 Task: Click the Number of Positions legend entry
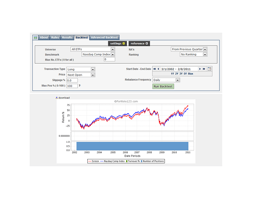(x=152, y=161)
